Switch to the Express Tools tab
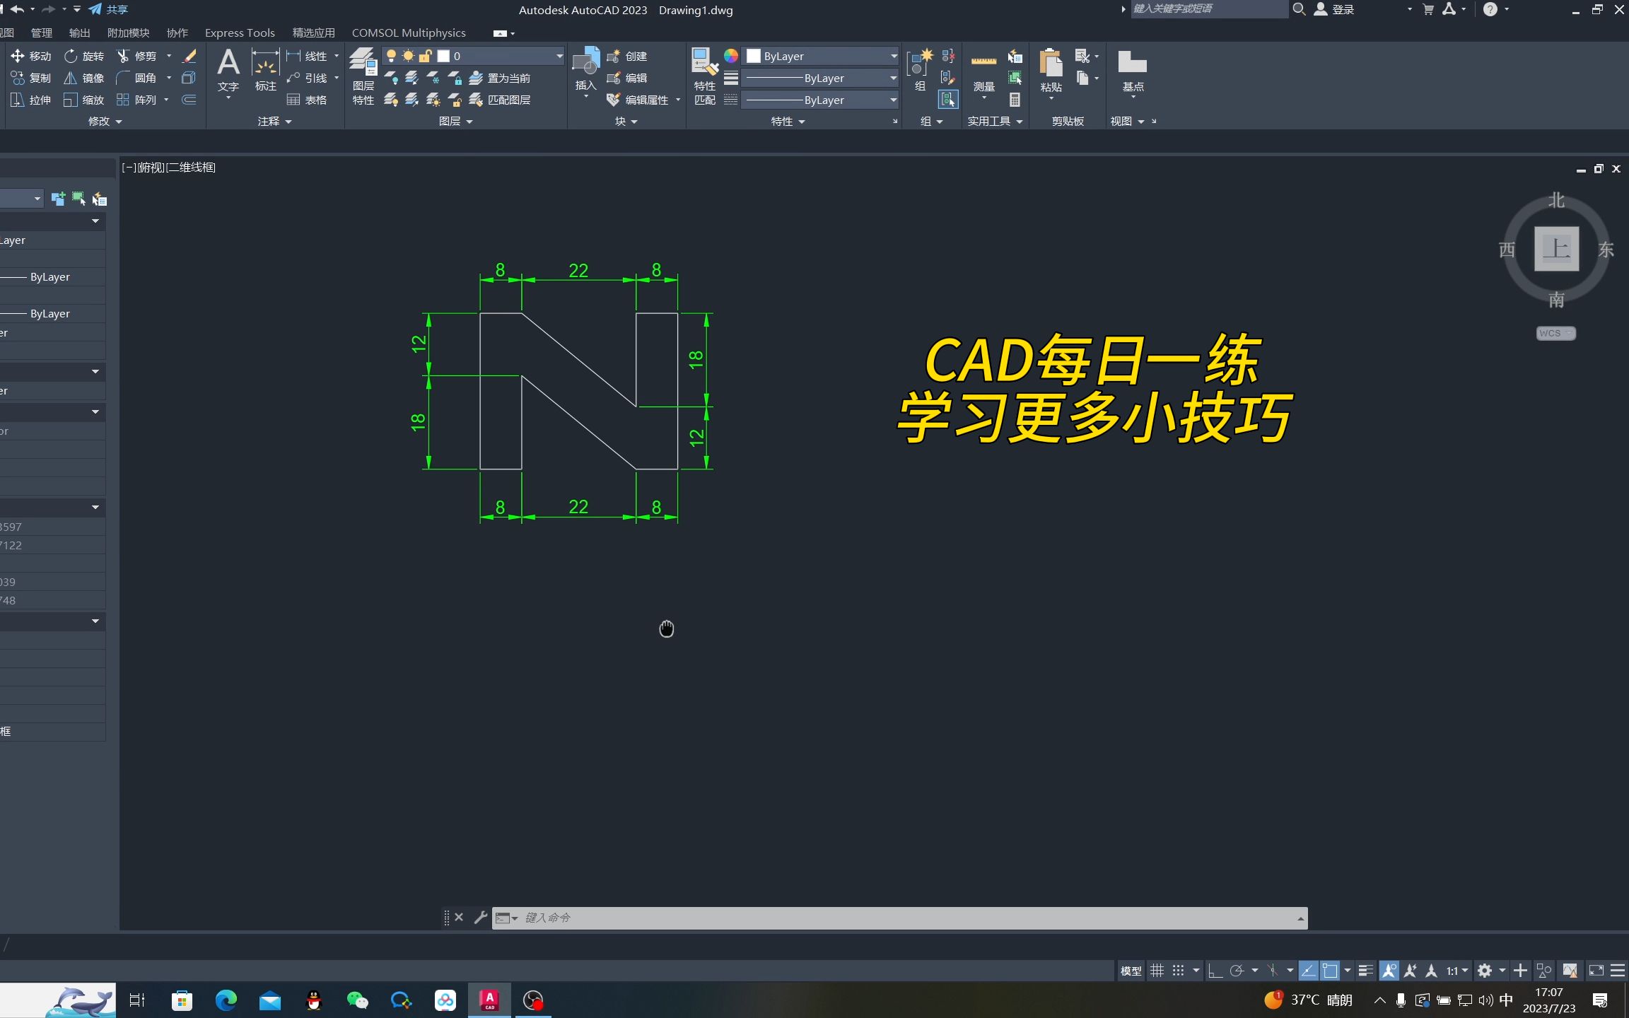Image resolution: width=1629 pixels, height=1018 pixels. point(239,33)
